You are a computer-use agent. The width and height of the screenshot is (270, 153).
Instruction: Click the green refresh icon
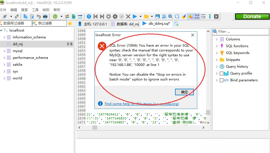click(x=55, y=16)
